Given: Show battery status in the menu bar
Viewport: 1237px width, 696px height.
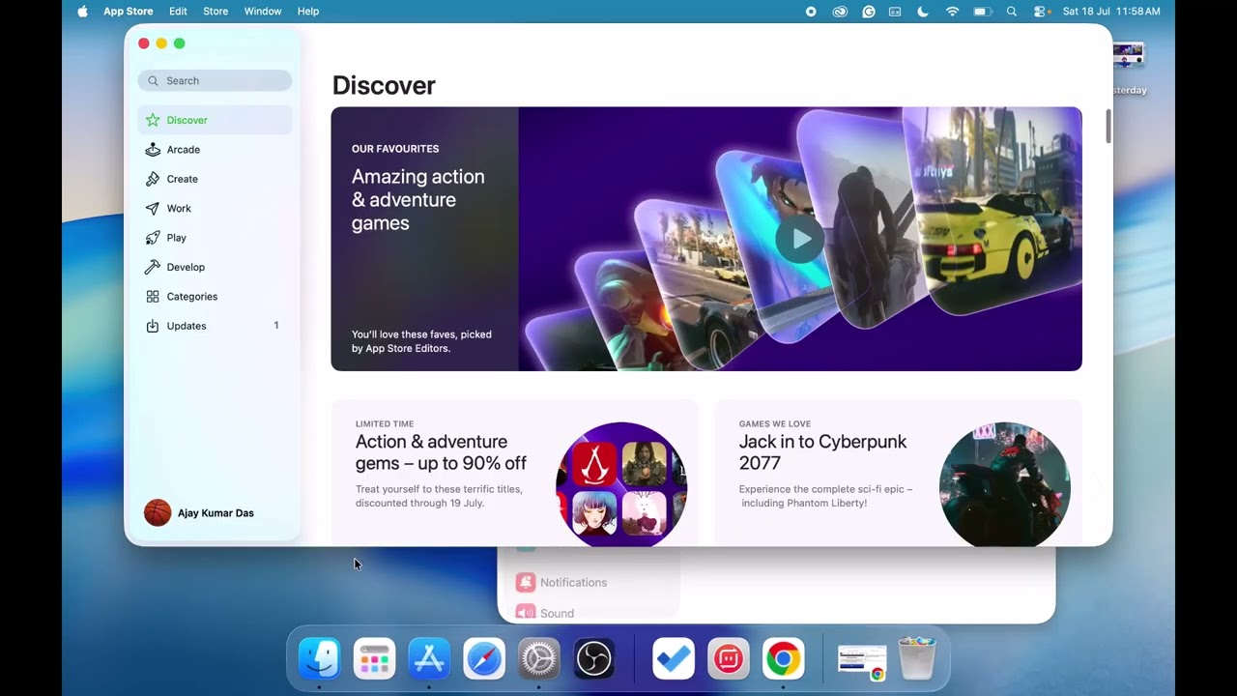Looking at the screenshot, I should (983, 12).
